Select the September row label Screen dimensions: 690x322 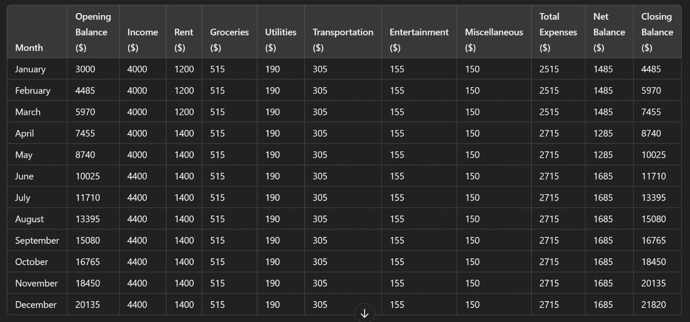[x=37, y=240]
